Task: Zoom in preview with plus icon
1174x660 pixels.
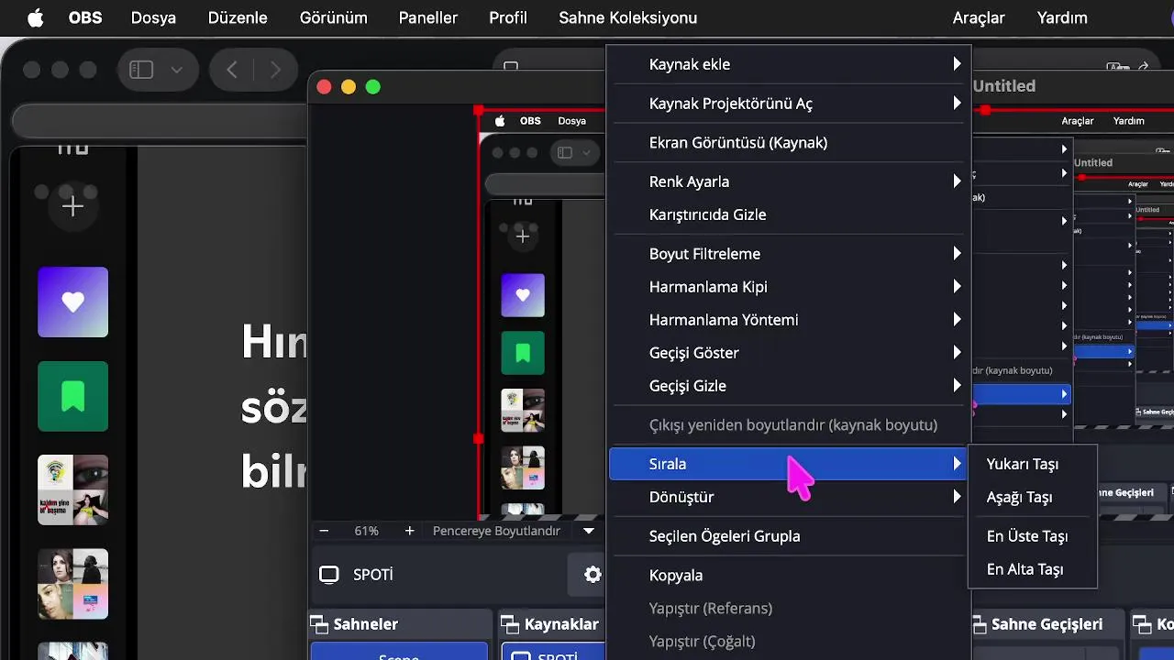Action: (409, 531)
